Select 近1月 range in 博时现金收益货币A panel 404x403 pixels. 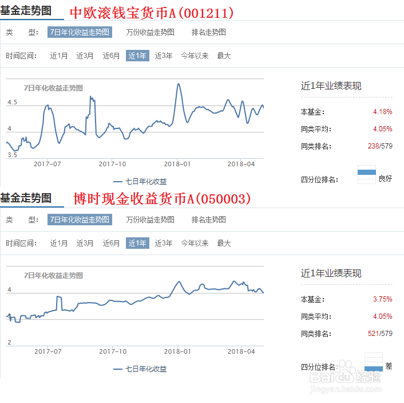click(59, 243)
